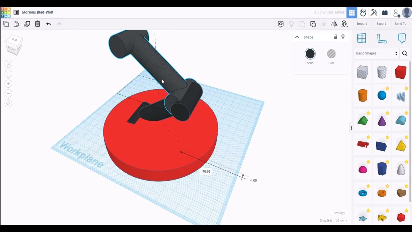Pick the purple Cone shape
412x232 pixels.
(x=382, y=121)
